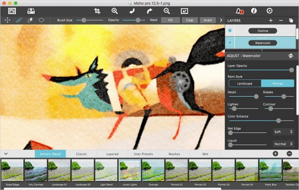Image resolution: width=299 pixels, height=190 pixels.
Task: Open the User Presets tab
Action: [143, 154]
